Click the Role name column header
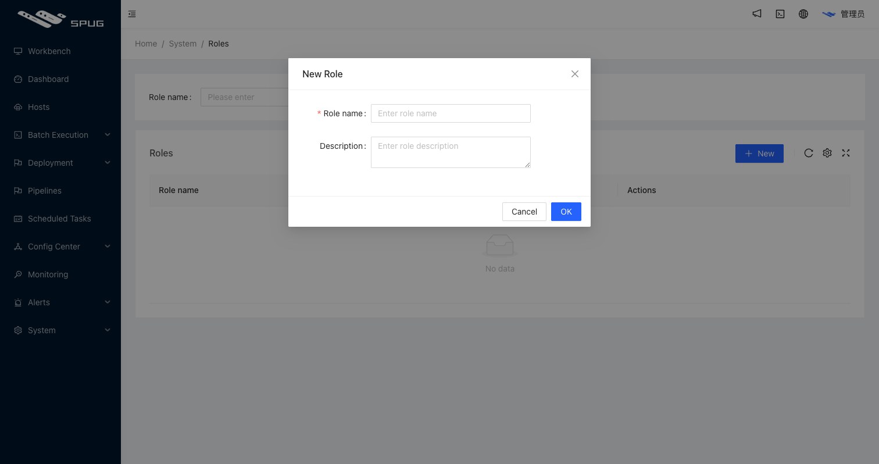The image size is (879, 464). pyautogui.click(x=178, y=190)
